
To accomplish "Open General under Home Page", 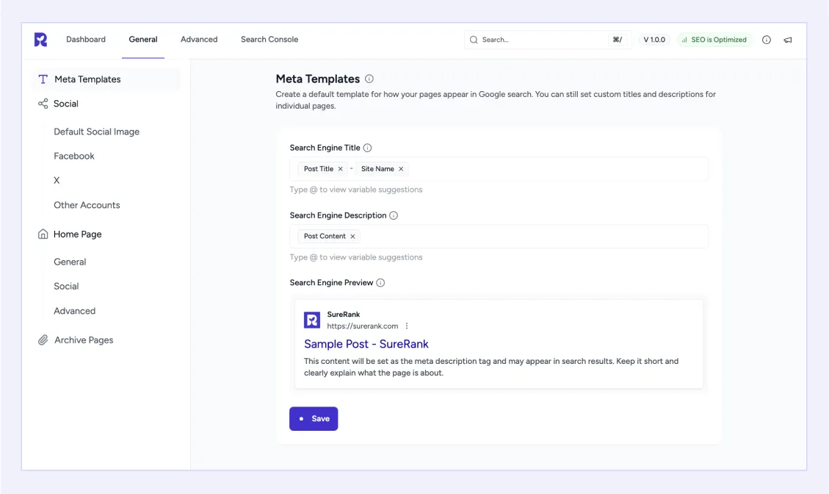I will click(70, 262).
